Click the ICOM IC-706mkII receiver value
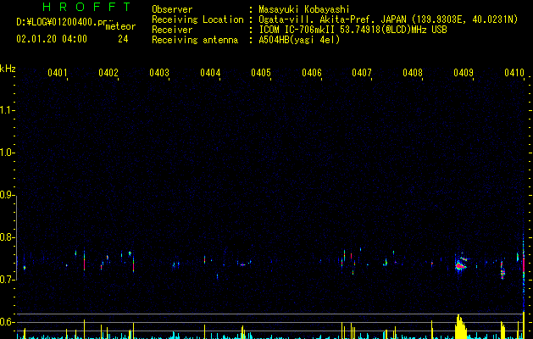This screenshot has height=339, width=533. tap(353, 30)
